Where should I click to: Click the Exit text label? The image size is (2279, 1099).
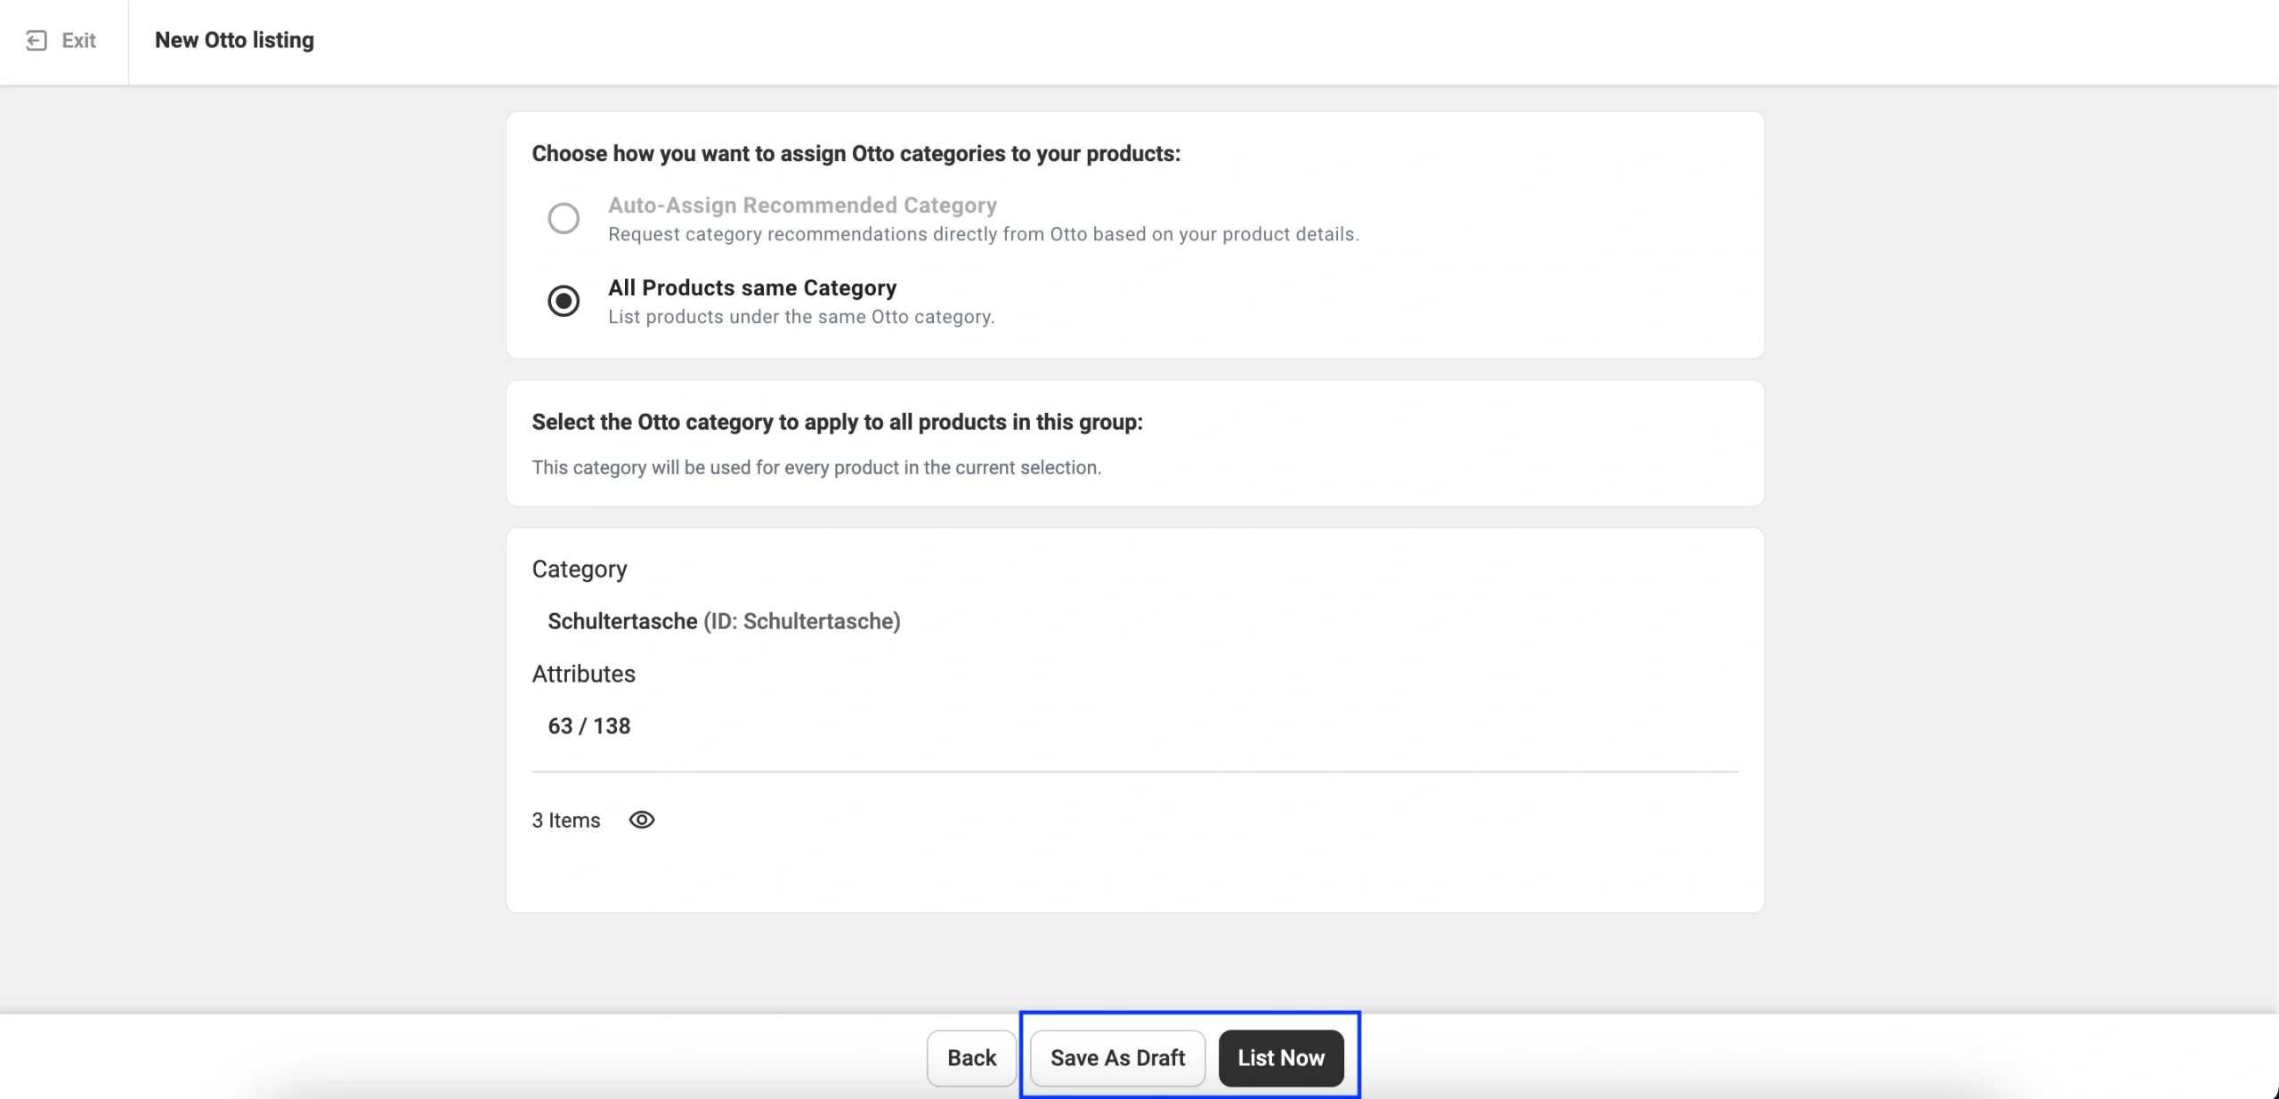(x=78, y=41)
